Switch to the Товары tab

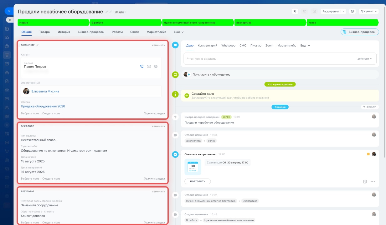(45, 32)
